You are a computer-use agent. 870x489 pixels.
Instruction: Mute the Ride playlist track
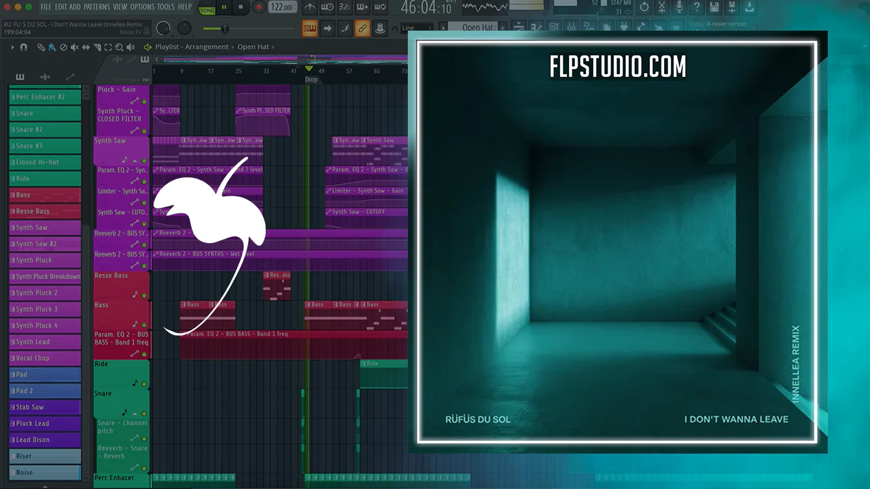pyautogui.click(x=144, y=384)
